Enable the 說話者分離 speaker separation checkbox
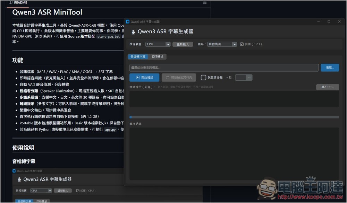Image resolution: width=347 pixels, height=203 pixels. (x=204, y=77)
